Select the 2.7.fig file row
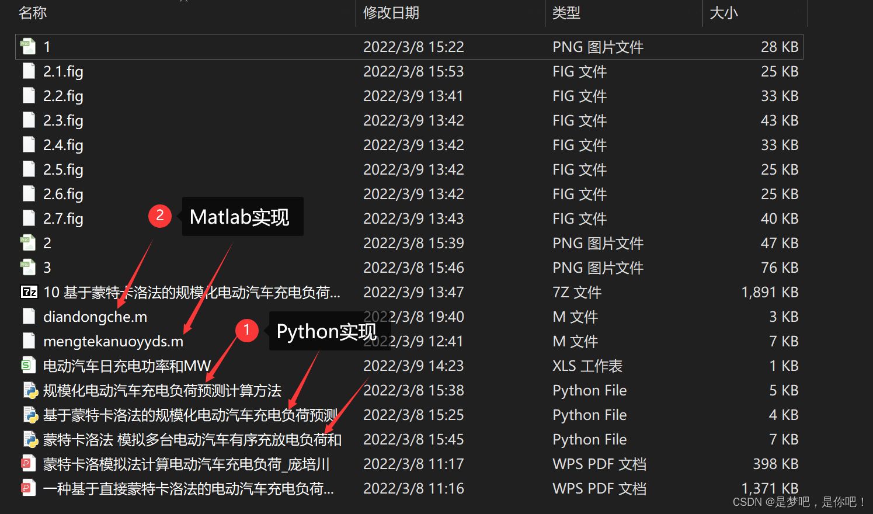This screenshot has height=514, width=873. tap(63, 218)
